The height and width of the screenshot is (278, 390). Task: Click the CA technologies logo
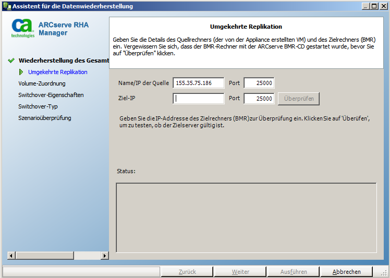[22, 28]
